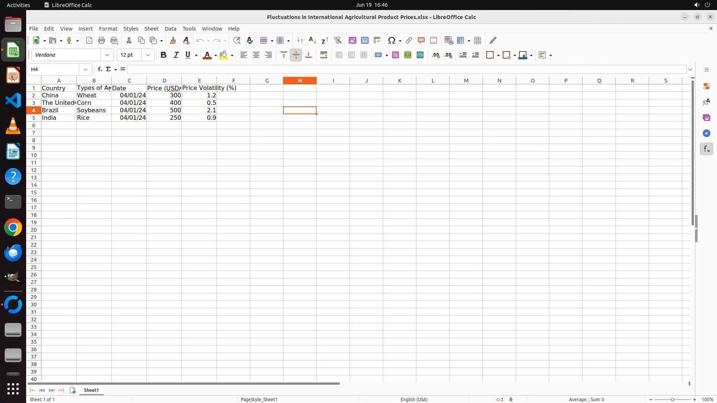Screen dimensions: 717x403
Task: Toggle Italic formatting
Action: pyautogui.click(x=176, y=55)
